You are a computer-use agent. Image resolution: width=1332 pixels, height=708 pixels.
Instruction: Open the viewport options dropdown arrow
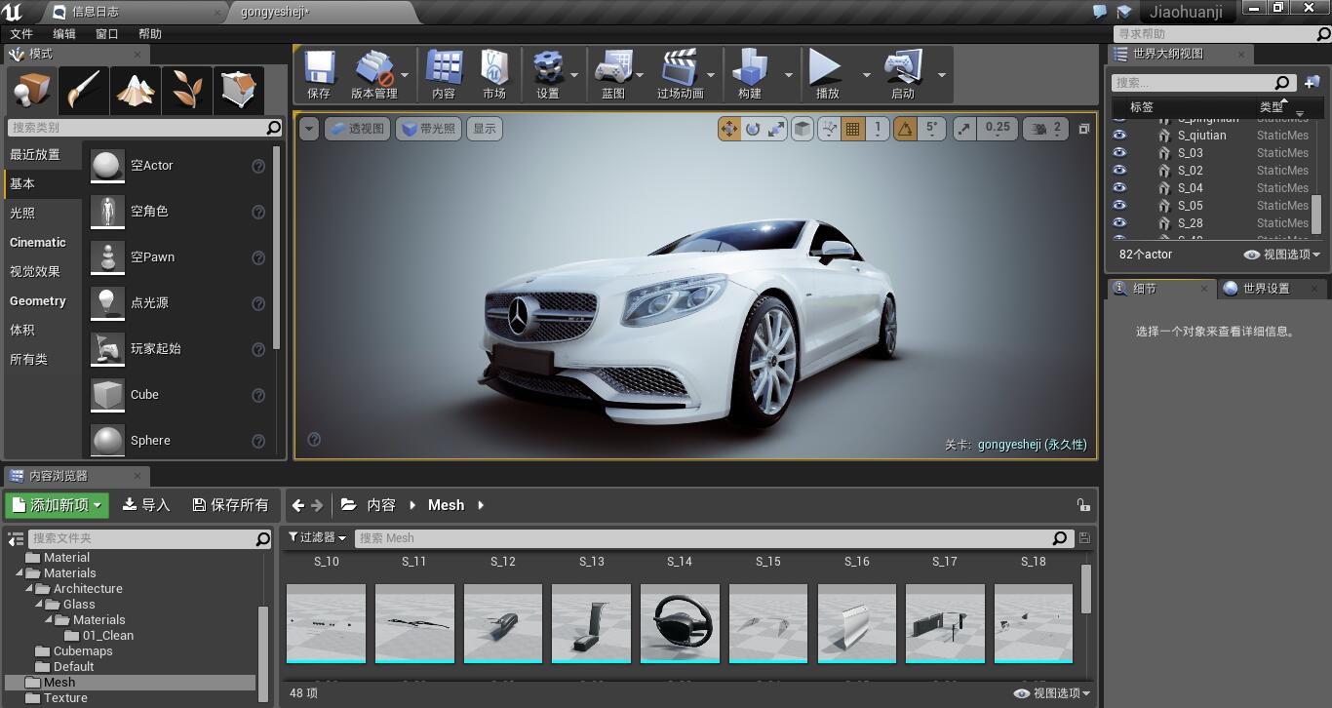(x=309, y=129)
